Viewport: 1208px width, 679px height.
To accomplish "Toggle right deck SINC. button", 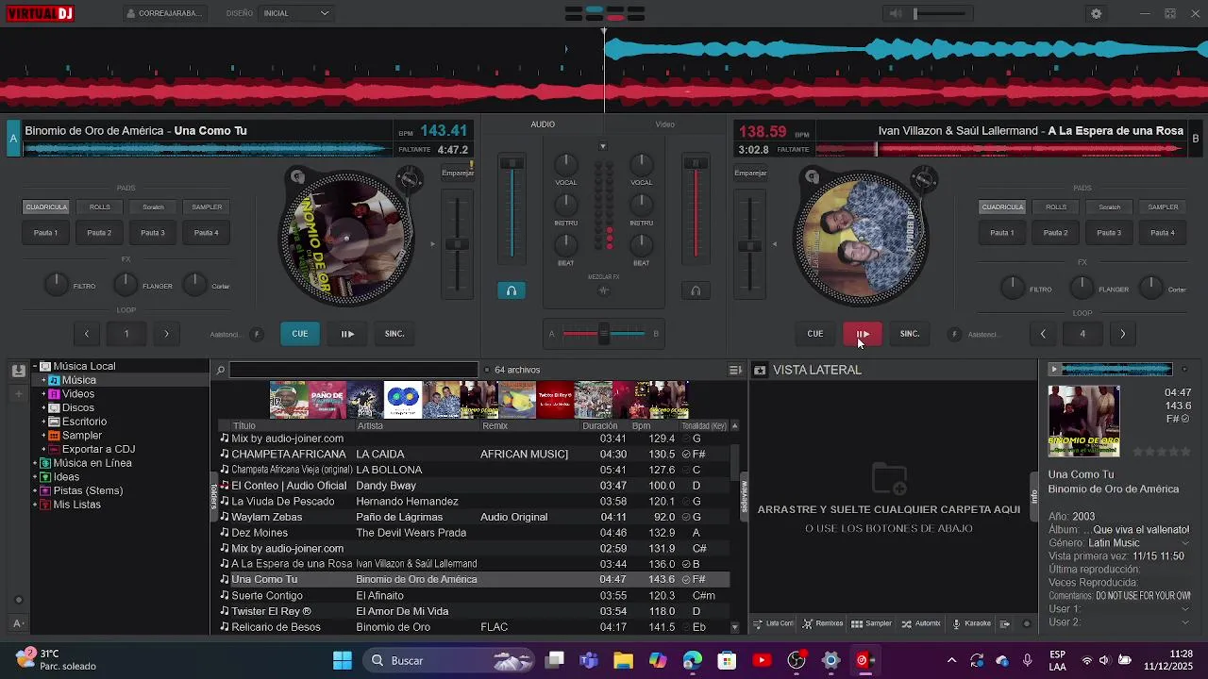I will [910, 334].
